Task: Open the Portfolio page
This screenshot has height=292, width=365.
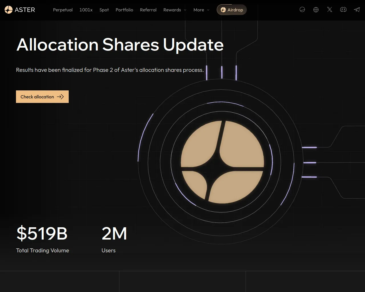Action: pos(124,10)
